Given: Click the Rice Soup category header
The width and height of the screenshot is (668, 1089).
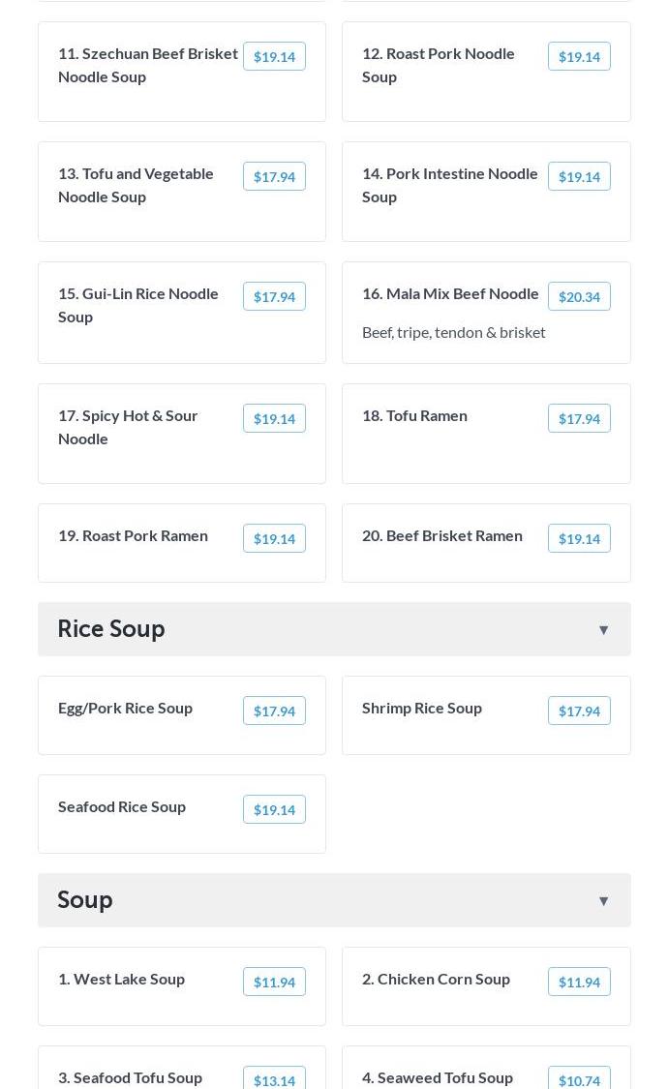Looking at the screenshot, I should coord(111,629).
